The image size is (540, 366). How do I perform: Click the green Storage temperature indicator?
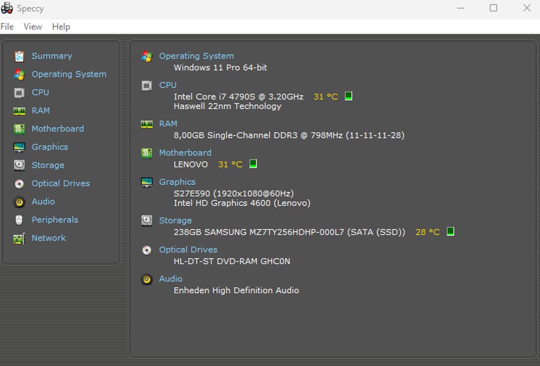tap(450, 231)
